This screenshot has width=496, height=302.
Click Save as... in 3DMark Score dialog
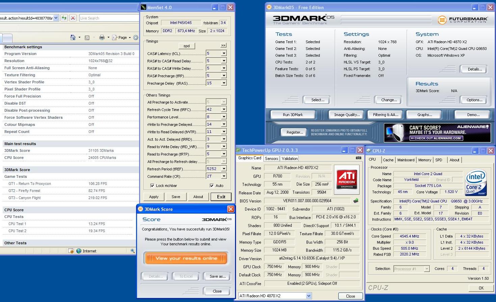point(217,276)
